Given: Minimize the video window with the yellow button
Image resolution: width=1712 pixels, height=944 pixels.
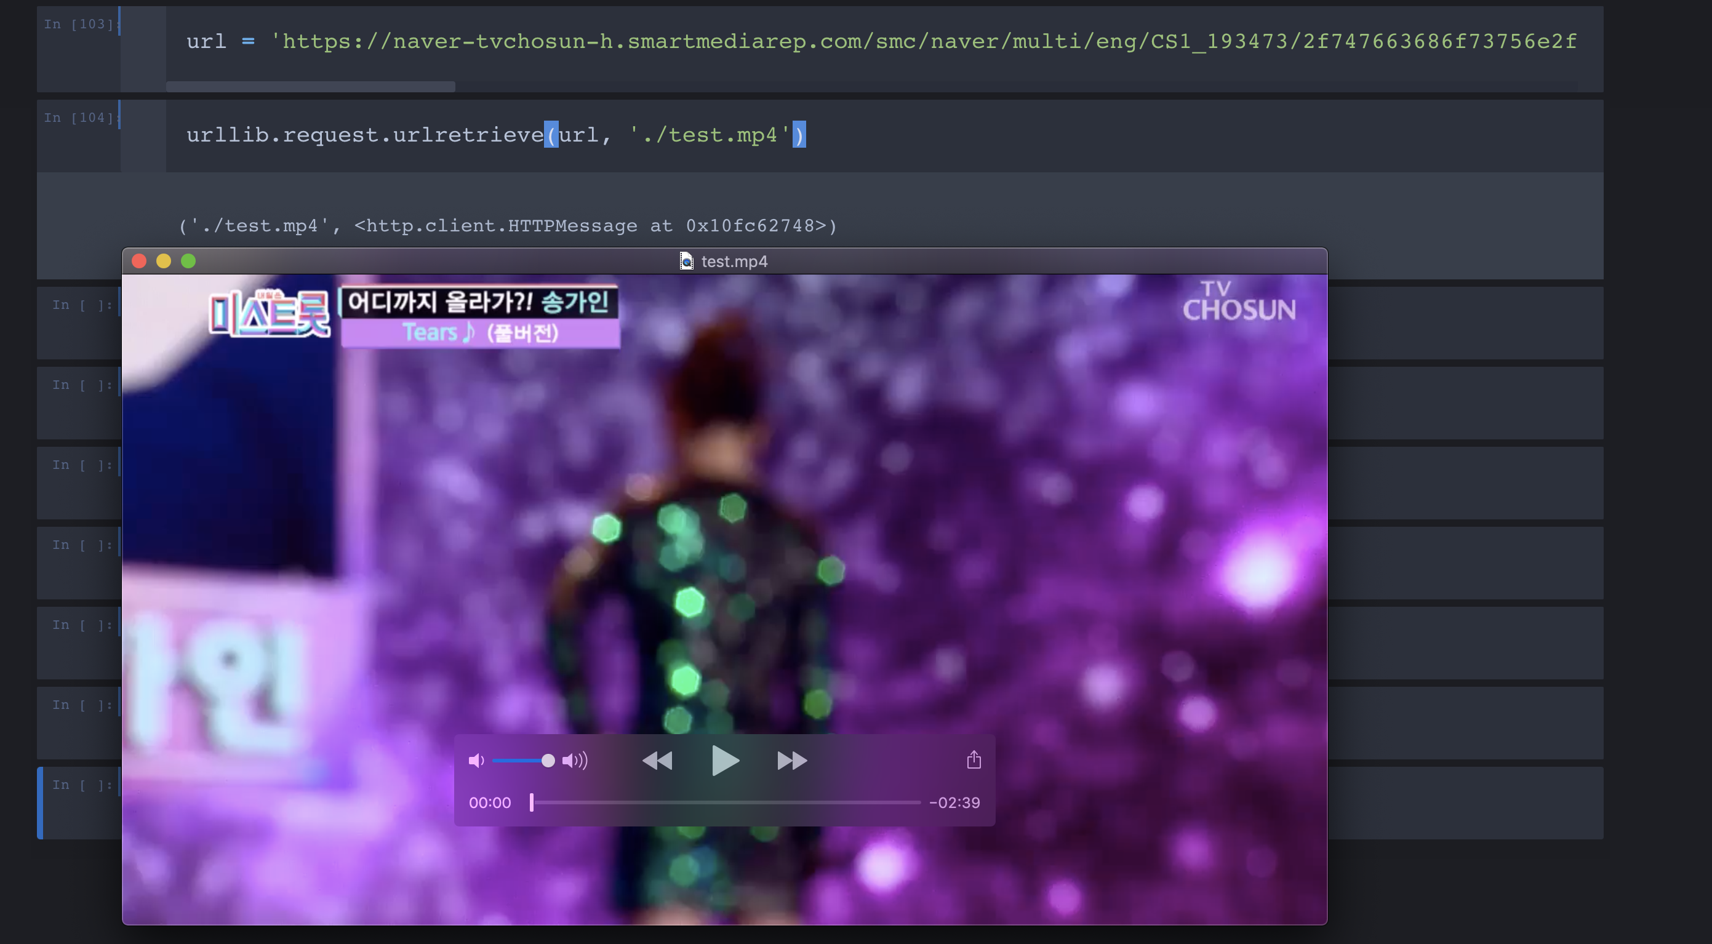Looking at the screenshot, I should coord(164,262).
